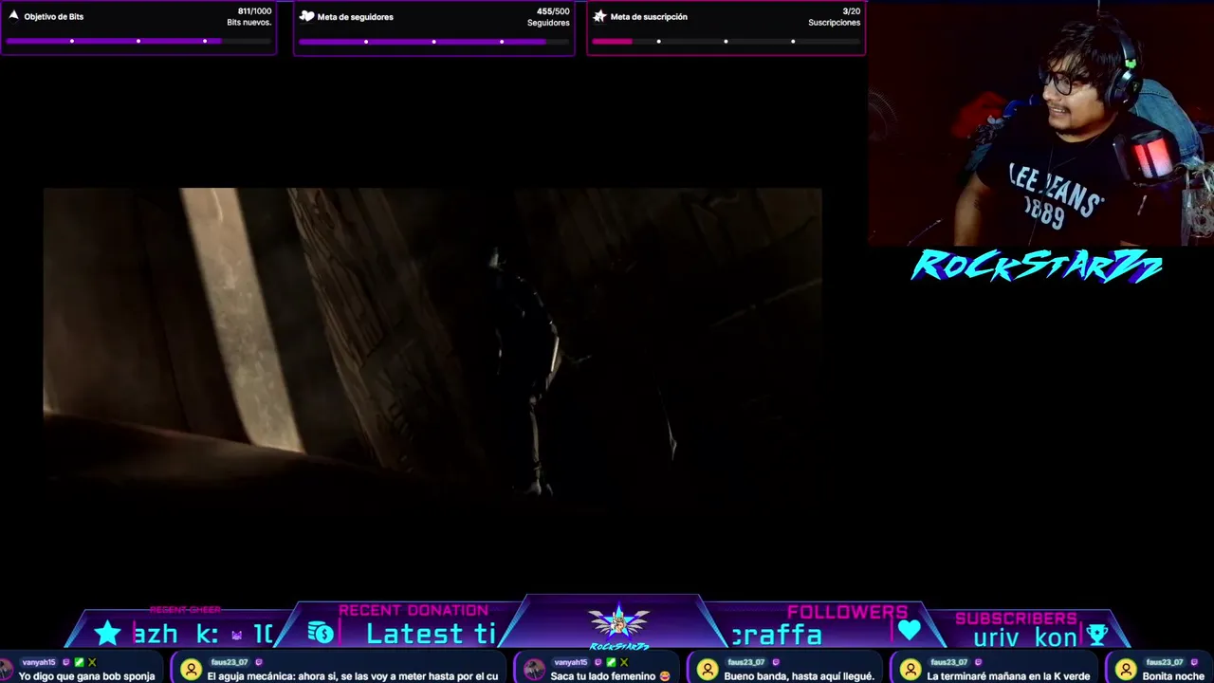The image size is (1214, 683).
Task: Click the 'FOLLOWERS' heading
Action: pyautogui.click(x=847, y=613)
